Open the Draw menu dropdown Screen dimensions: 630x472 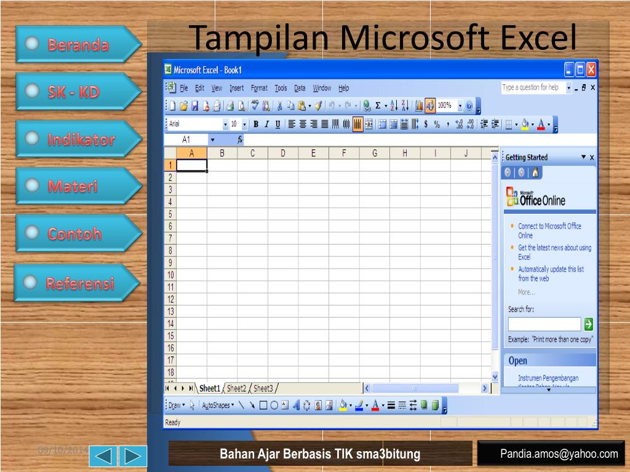point(177,406)
